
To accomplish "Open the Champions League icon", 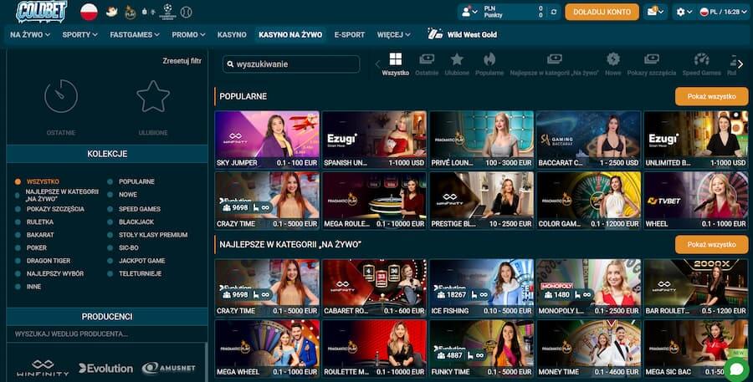I will (167, 12).
